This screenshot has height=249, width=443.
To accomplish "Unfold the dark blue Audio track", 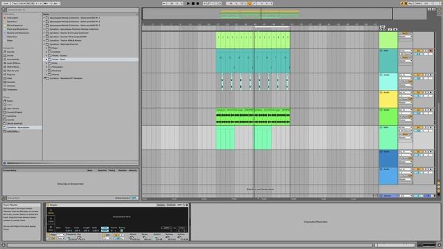I will click(x=381, y=152).
